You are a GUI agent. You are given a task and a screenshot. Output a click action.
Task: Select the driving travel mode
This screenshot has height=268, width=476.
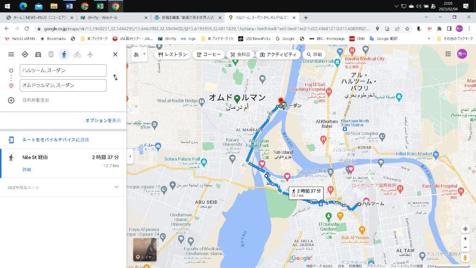point(38,54)
